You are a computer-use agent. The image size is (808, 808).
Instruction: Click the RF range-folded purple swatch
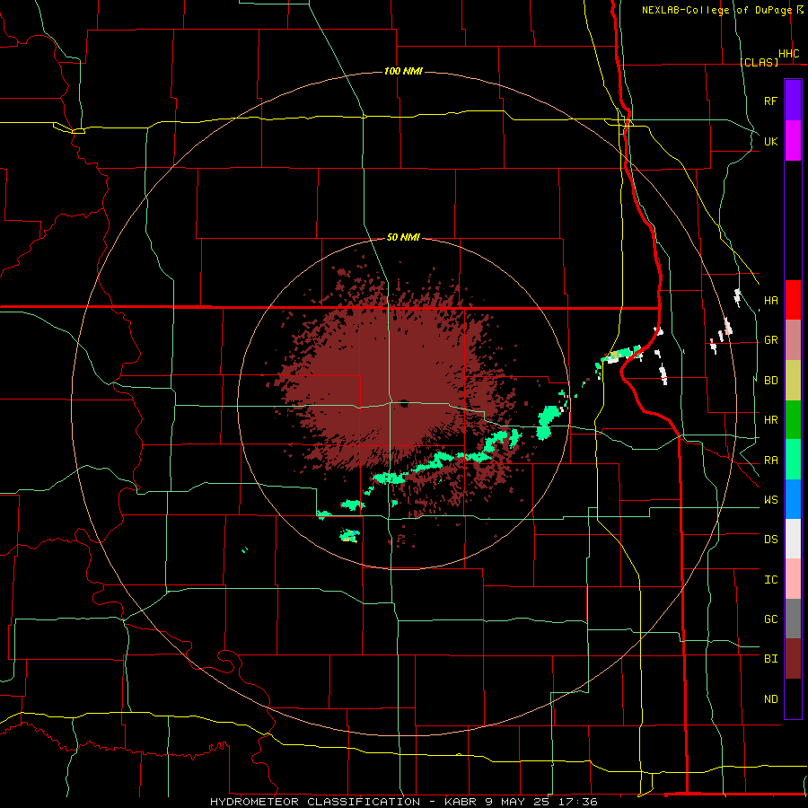(x=793, y=101)
